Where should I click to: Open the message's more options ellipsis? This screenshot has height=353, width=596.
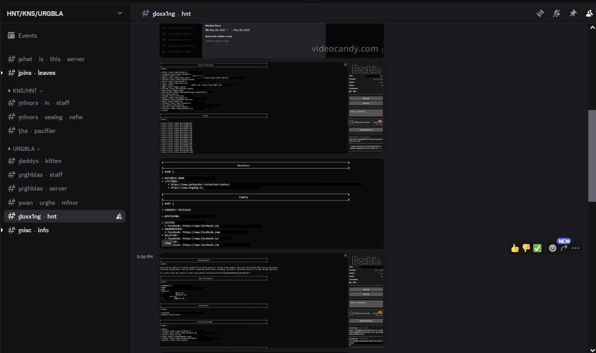point(576,248)
